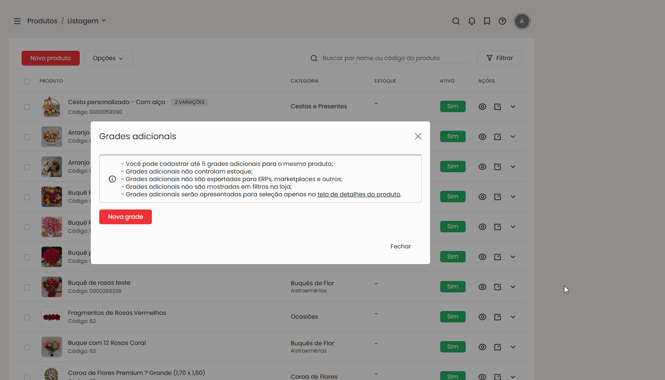This screenshot has height=380, width=665.
Task: Follow the tela de detalhes do produto link
Action: pyautogui.click(x=358, y=194)
